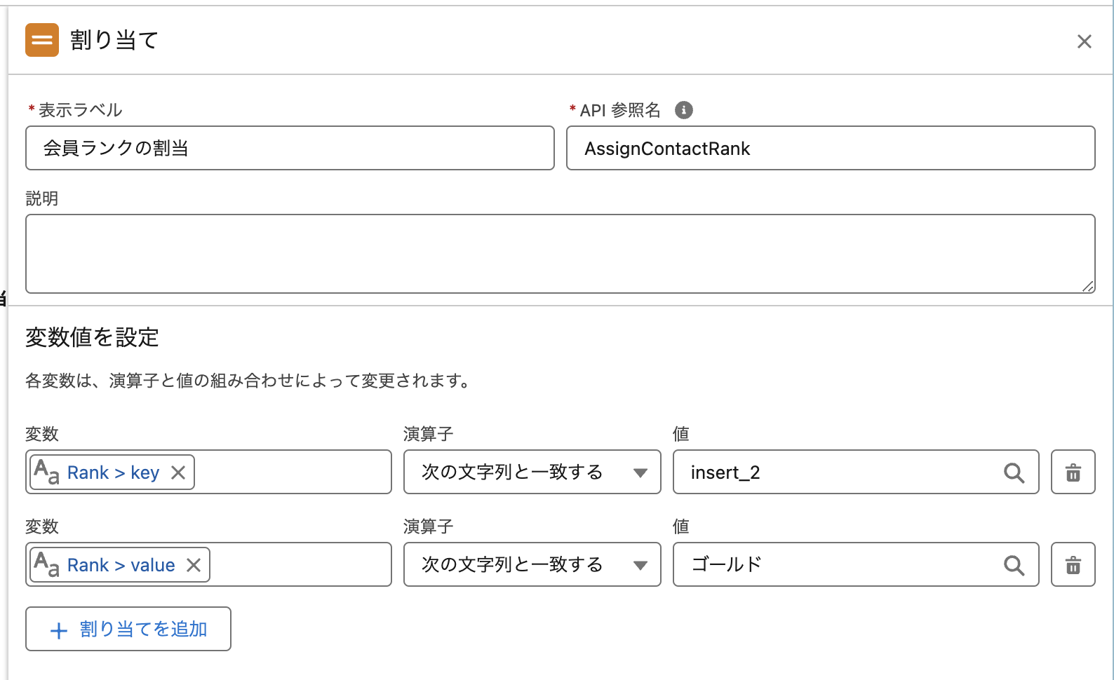Open the operator dropdown for Rank > key
Screen dimensions: 1114x680
click(x=532, y=472)
